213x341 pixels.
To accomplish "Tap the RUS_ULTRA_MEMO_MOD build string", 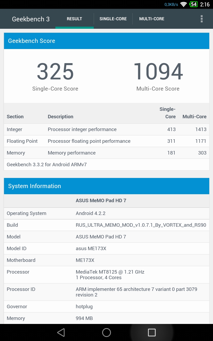I will [x=141, y=225].
